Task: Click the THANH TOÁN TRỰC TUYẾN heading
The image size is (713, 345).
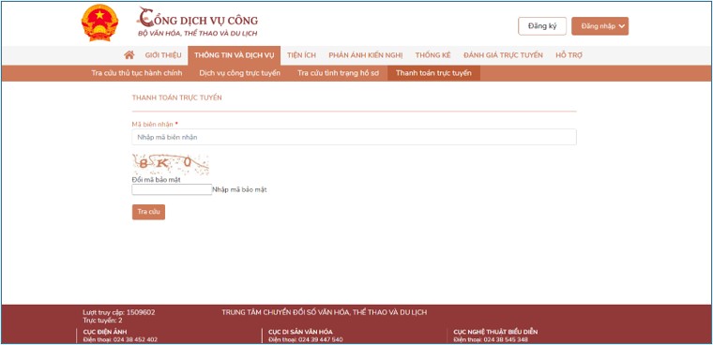Action: (x=177, y=97)
